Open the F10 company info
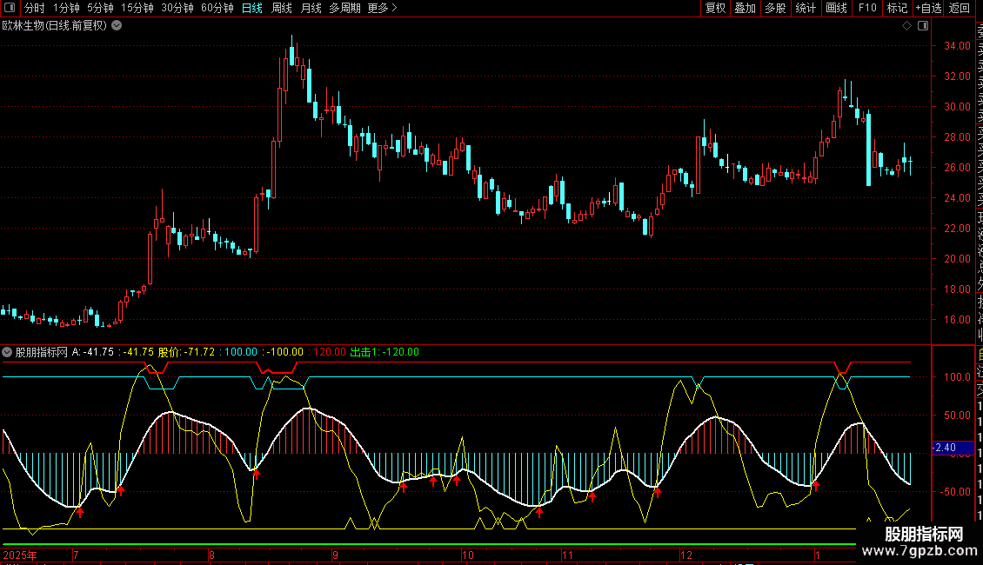Image resolution: width=983 pixels, height=565 pixels. [867, 9]
